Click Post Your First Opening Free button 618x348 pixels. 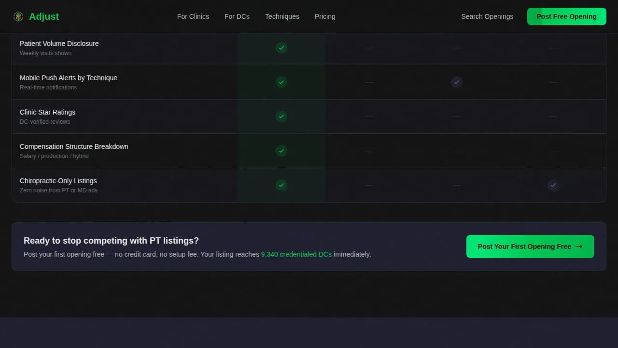530,246
